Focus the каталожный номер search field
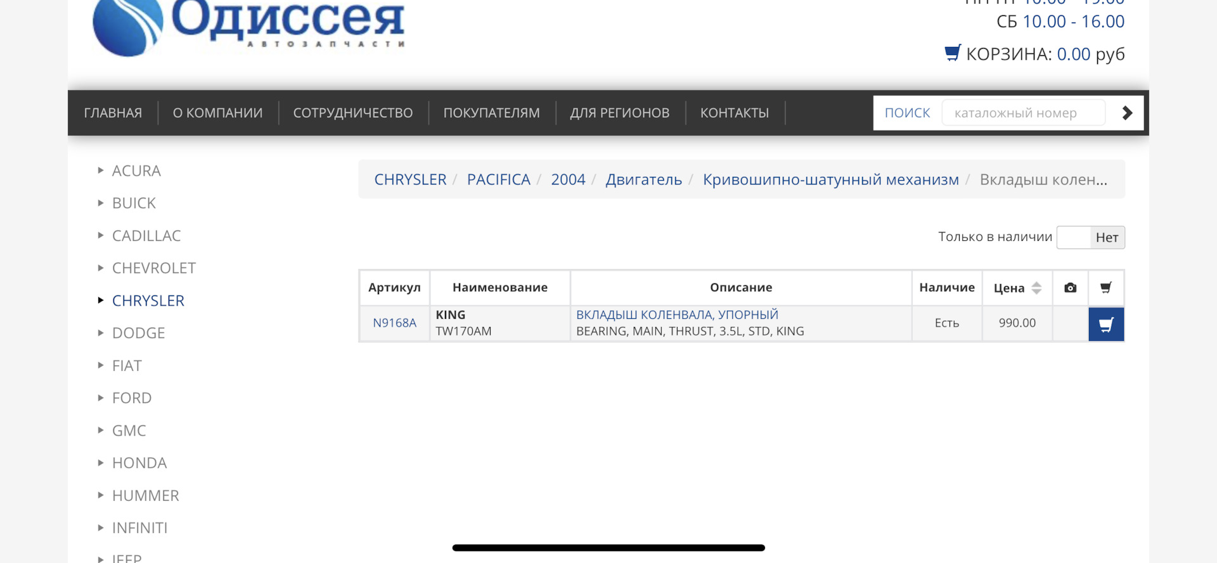This screenshot has height=563, width=1217. 1024,113
